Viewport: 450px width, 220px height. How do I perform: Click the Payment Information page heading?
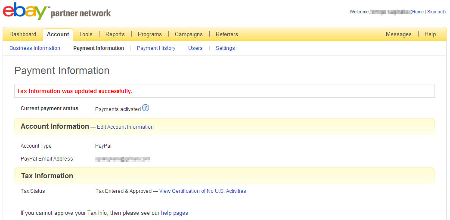coord(62,71)
